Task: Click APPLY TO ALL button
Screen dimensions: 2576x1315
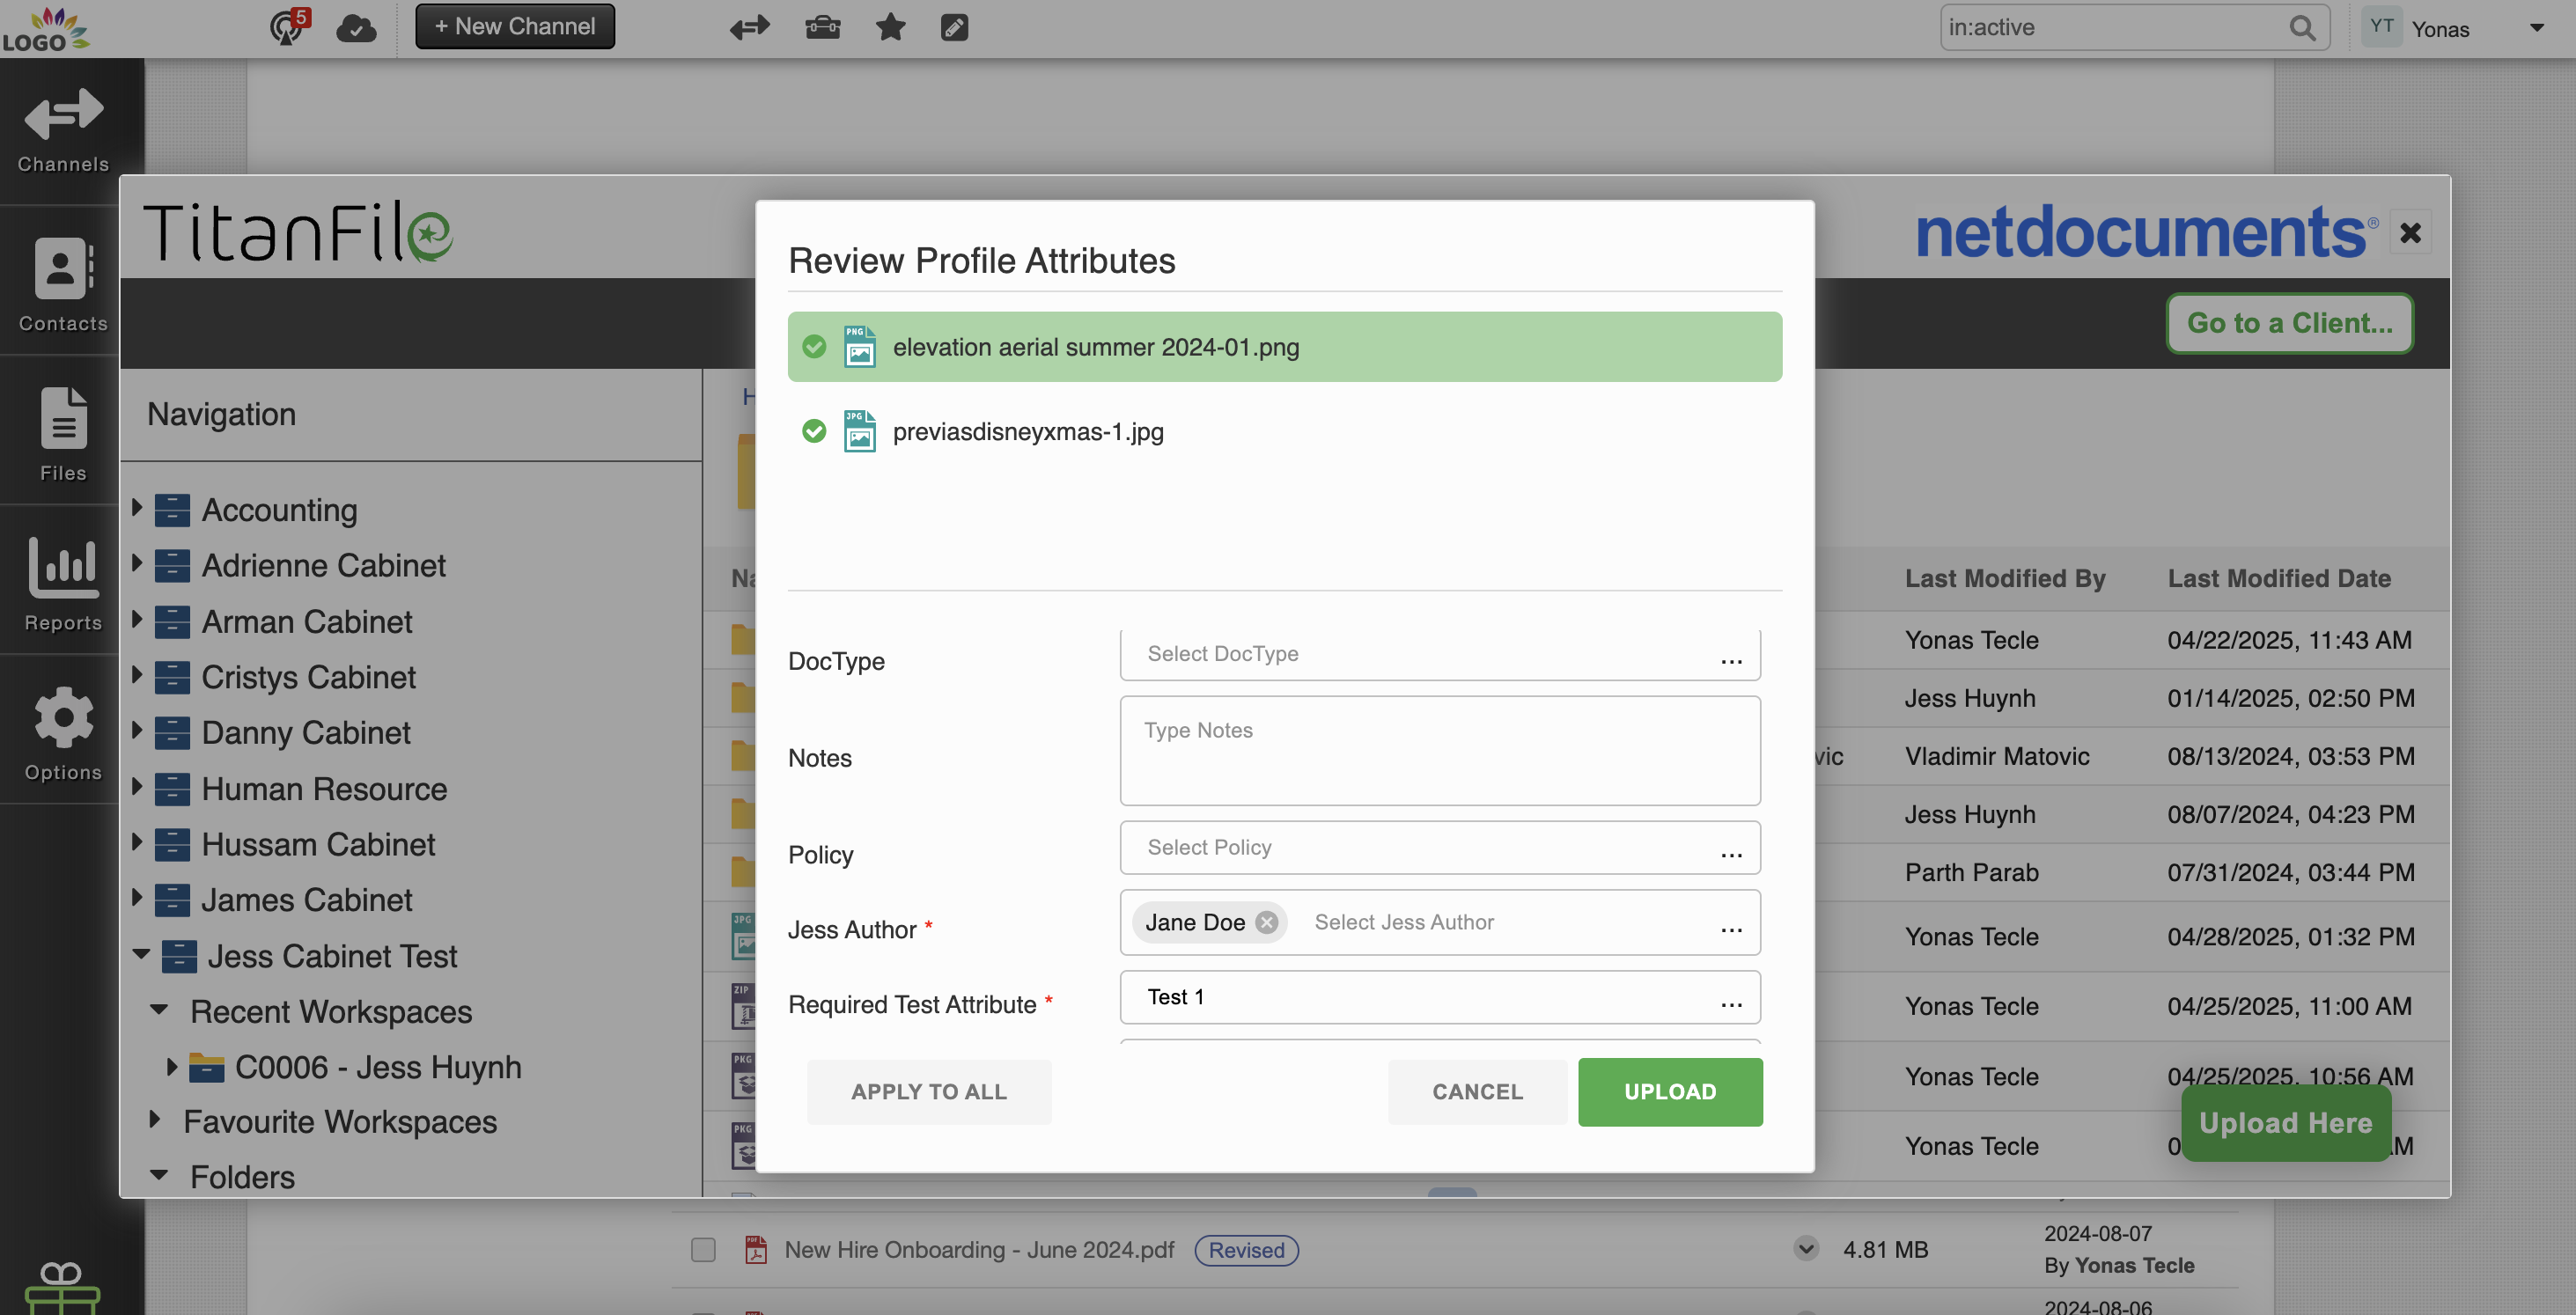Action: point(929,1092)
